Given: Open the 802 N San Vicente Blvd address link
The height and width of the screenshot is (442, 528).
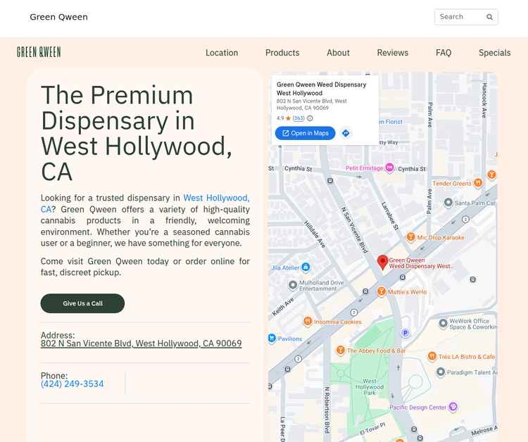Looking at the screenshot, I should point(141,343).
